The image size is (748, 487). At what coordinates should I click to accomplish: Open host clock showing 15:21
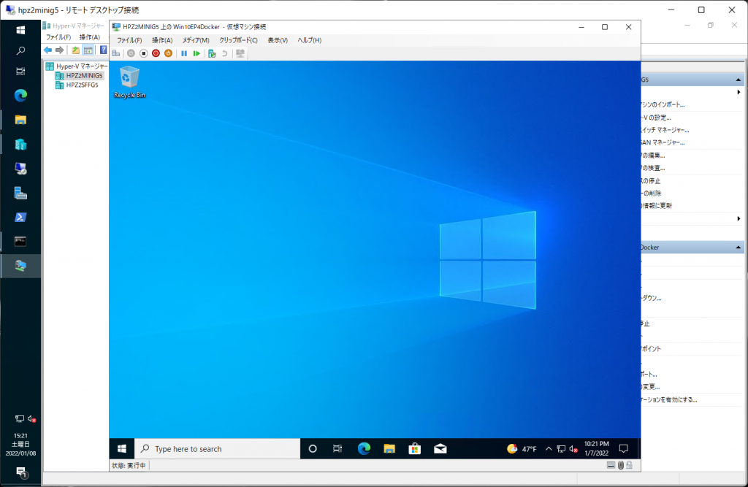20,444
